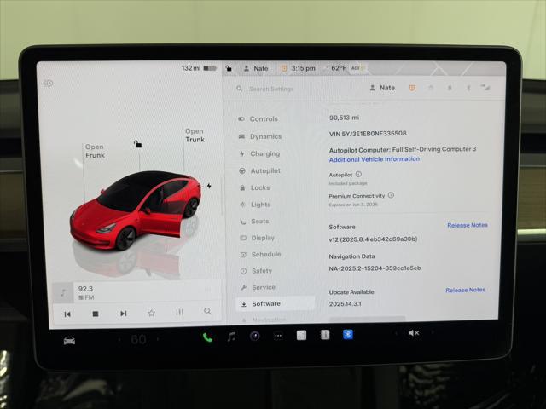Tap the Search Settings magnifier icon

click(239, 89)
